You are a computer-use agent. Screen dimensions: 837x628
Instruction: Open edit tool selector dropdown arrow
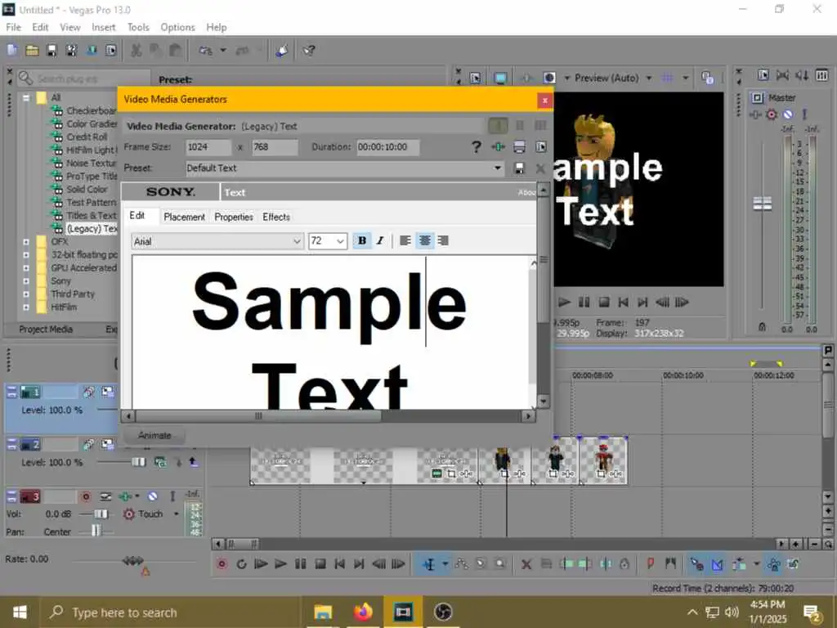(445, 564)
